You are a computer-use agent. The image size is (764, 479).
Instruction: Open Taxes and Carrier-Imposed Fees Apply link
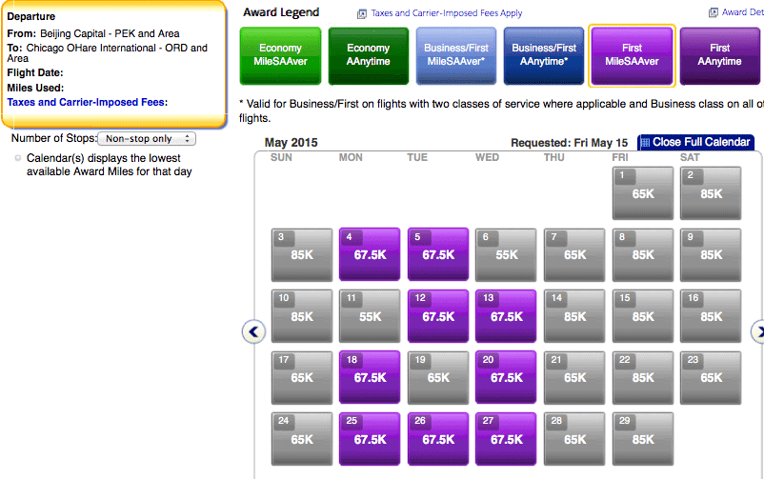[447, 13]
